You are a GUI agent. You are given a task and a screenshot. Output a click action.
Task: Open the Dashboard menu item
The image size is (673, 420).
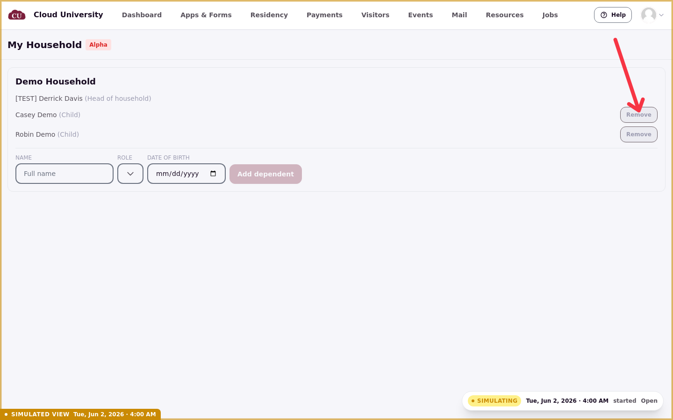coord(142,15)
